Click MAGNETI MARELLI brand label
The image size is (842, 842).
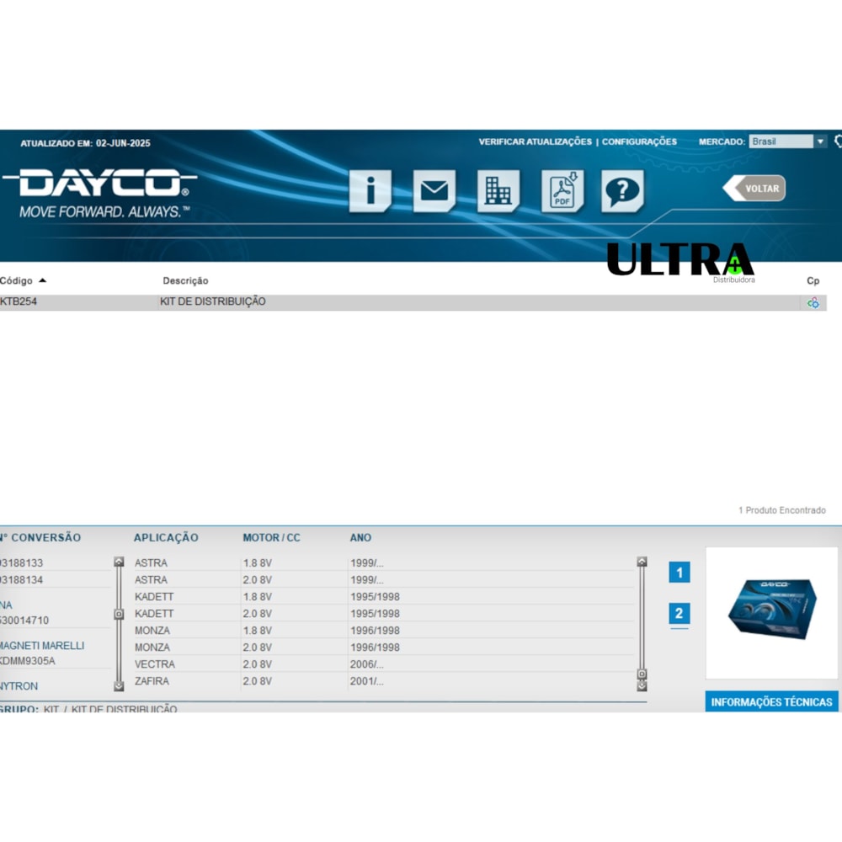click(42, 646)
